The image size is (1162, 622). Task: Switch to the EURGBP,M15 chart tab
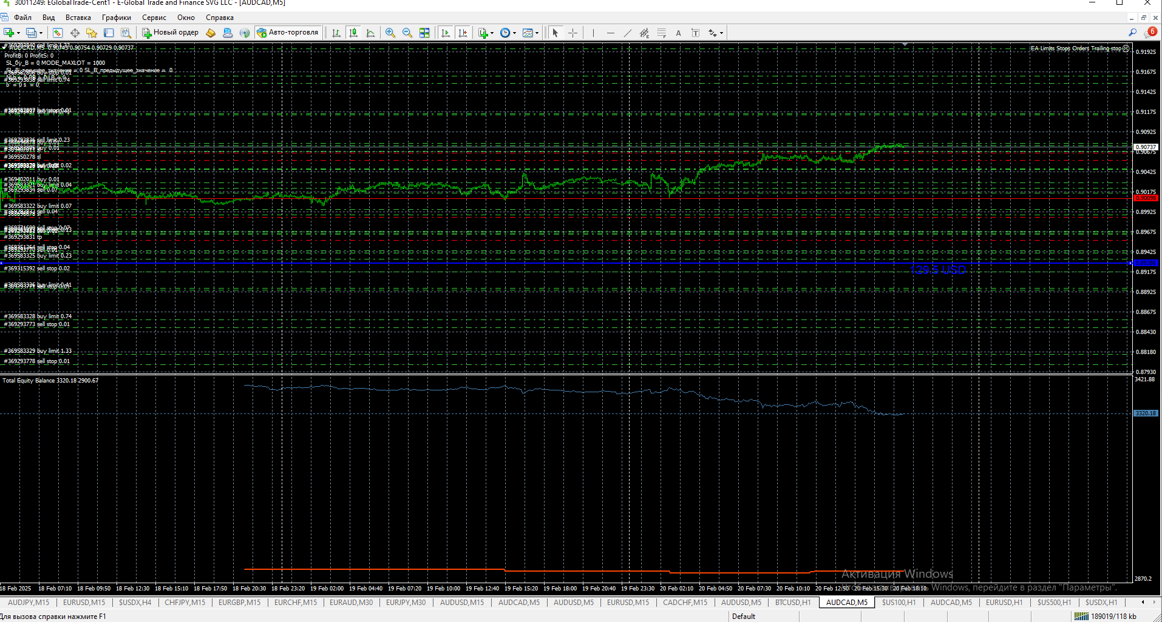point(239,603)
